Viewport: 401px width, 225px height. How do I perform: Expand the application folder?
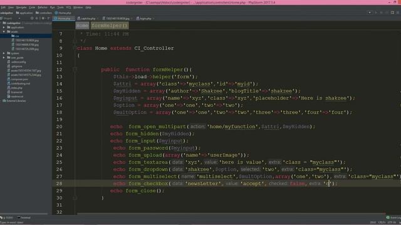[x=4, y=27]
